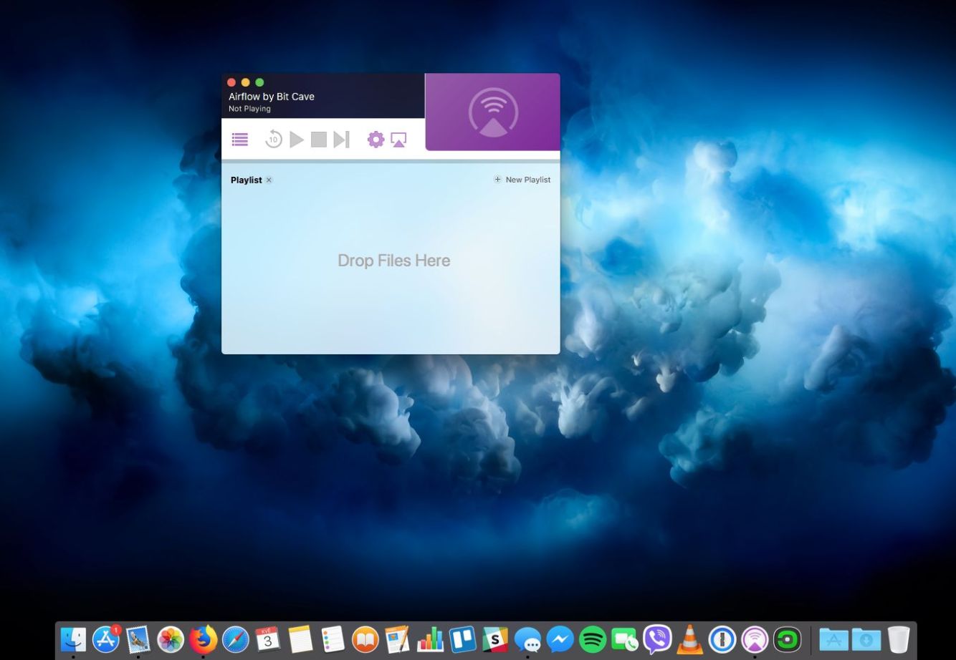Viewport: 956px width, 660px height.
Task: Select the Playlist tab
Action: pos(246,180)
